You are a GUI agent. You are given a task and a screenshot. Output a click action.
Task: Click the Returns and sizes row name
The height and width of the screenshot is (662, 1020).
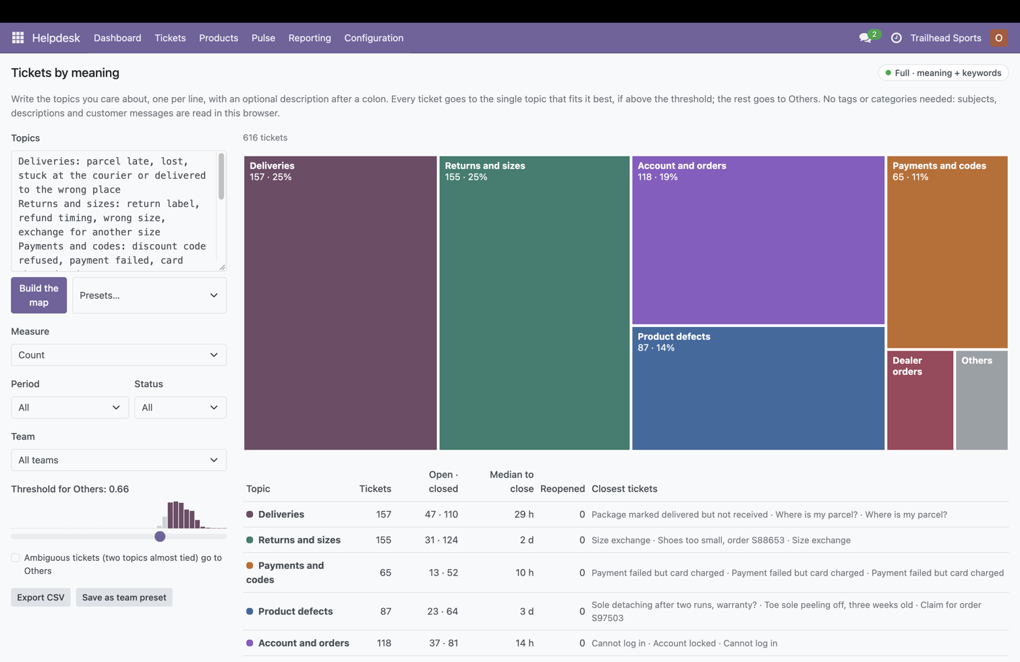click(300, 540)
